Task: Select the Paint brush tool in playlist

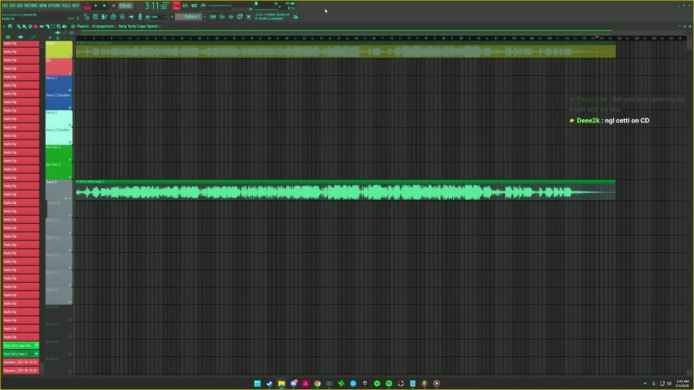Action: click(x=24, y=26)
